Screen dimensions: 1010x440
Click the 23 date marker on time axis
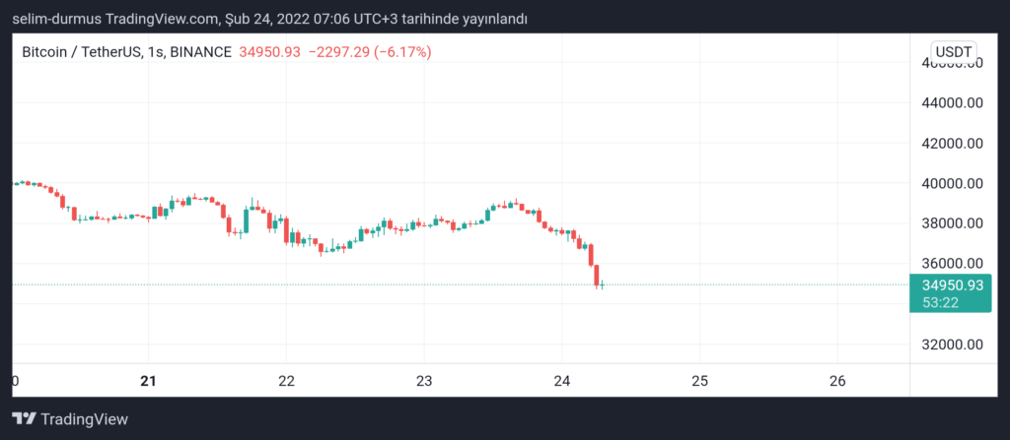pyautogui.click(x=424, y=381)
